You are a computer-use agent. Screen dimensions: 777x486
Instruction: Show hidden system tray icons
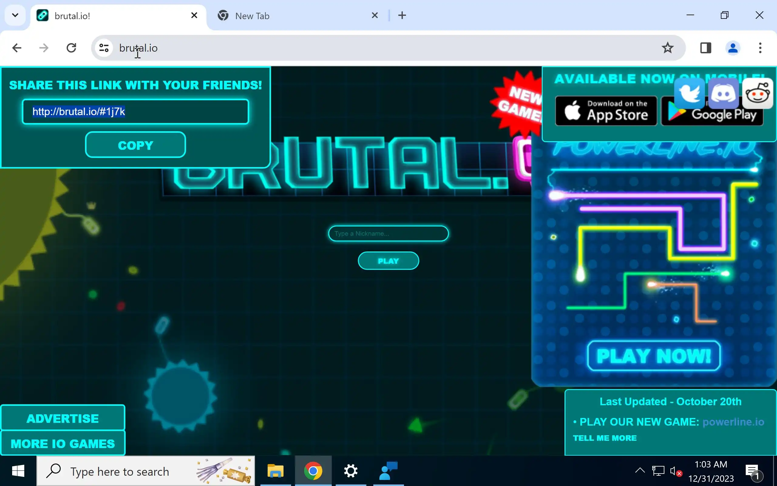click(640, 471)
